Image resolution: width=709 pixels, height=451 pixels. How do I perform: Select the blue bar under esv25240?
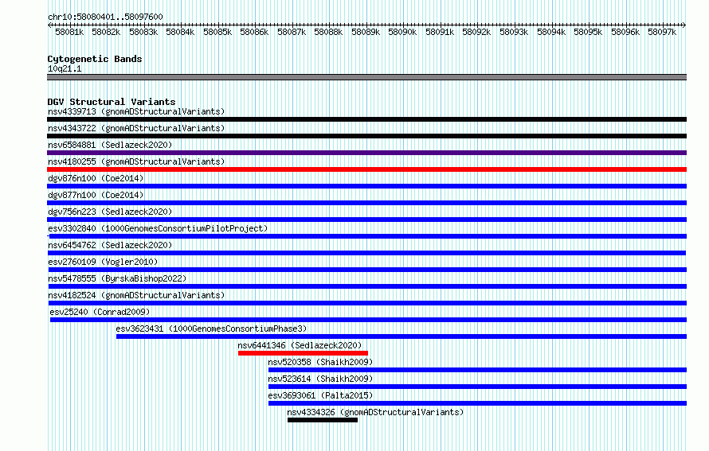point(368,320)
